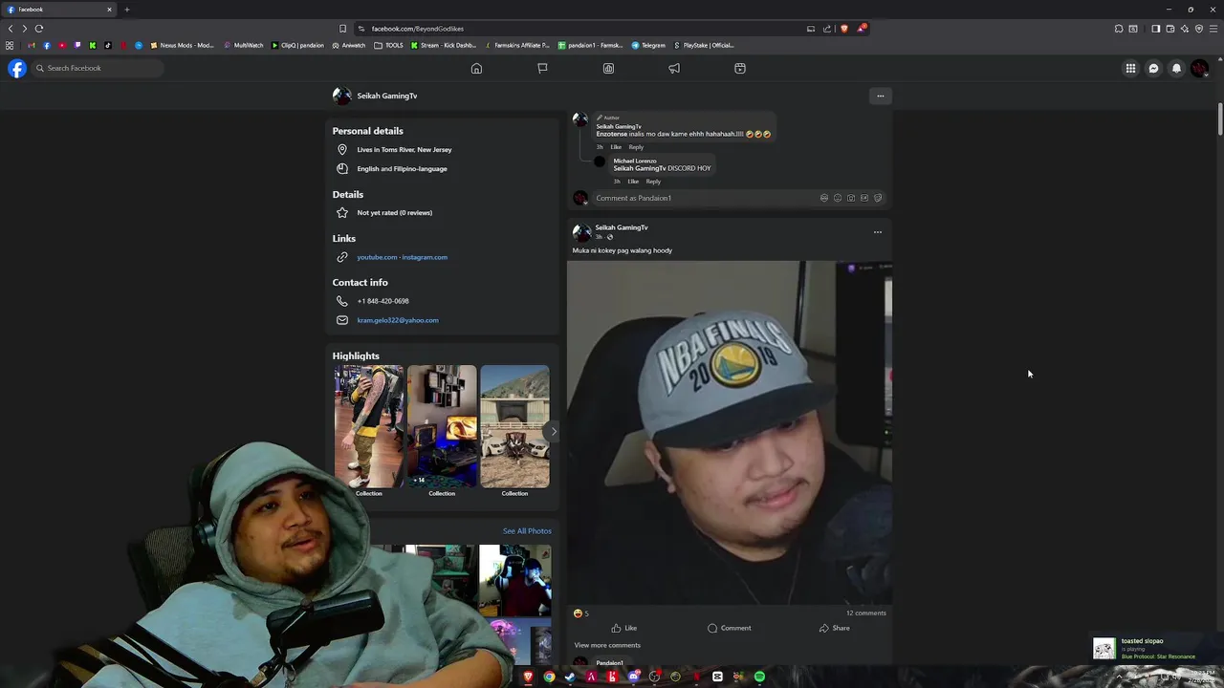Image resolution: width=1224 pixels, height=688 pixels.
Task: Share the Muka ni kokey post
Action: [834, 628]
